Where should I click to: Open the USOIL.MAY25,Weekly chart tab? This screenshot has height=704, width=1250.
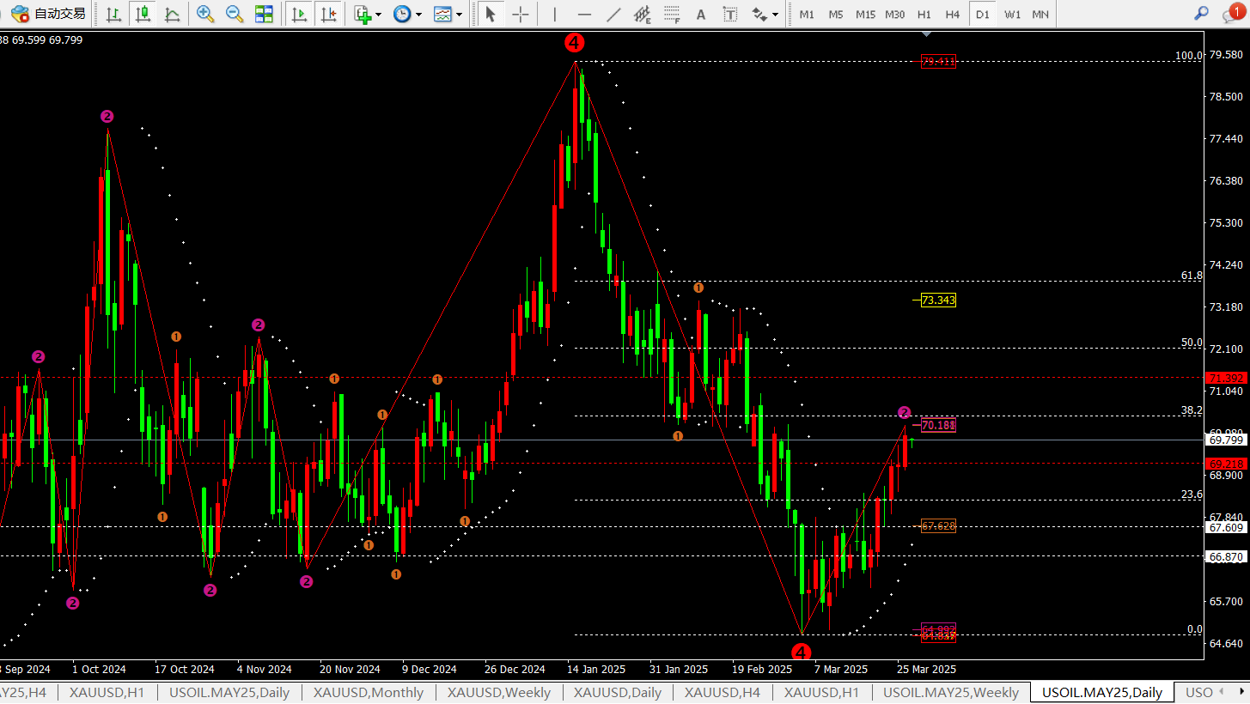(950, 692)
